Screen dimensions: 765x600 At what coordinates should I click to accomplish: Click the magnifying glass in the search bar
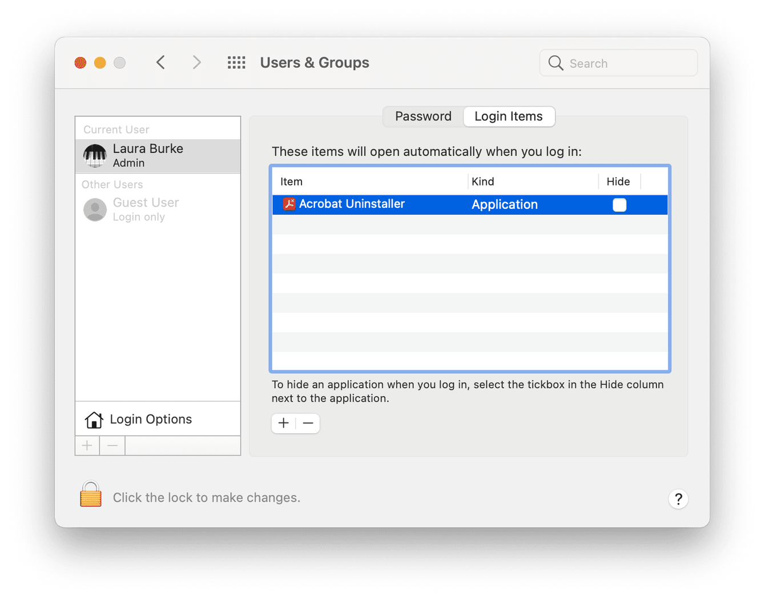555,63
